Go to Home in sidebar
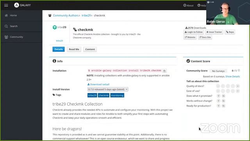This screenshot has height=141, width=250. [21, 15]
